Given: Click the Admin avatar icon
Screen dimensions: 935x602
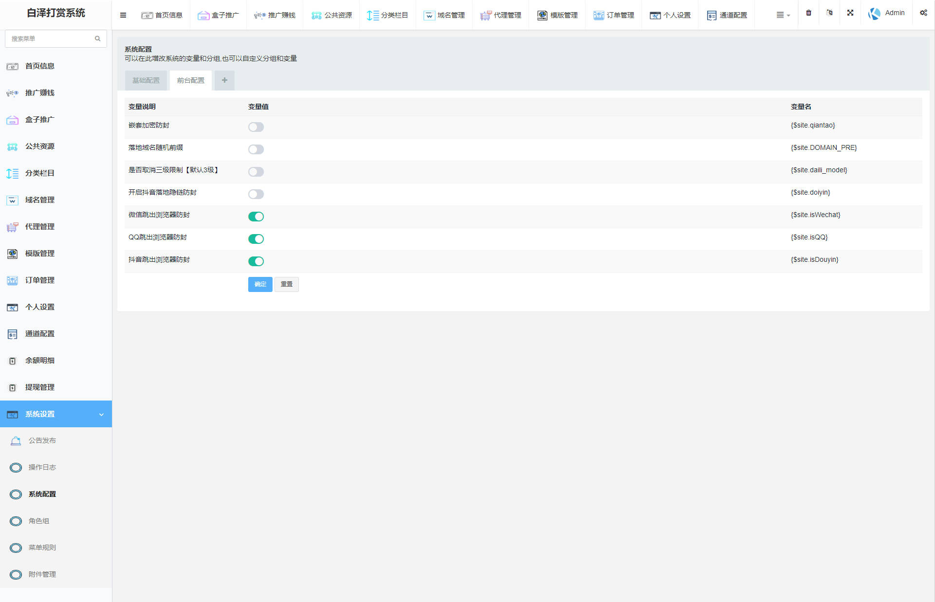Looking at the screenshot, I should coord(875,14).
